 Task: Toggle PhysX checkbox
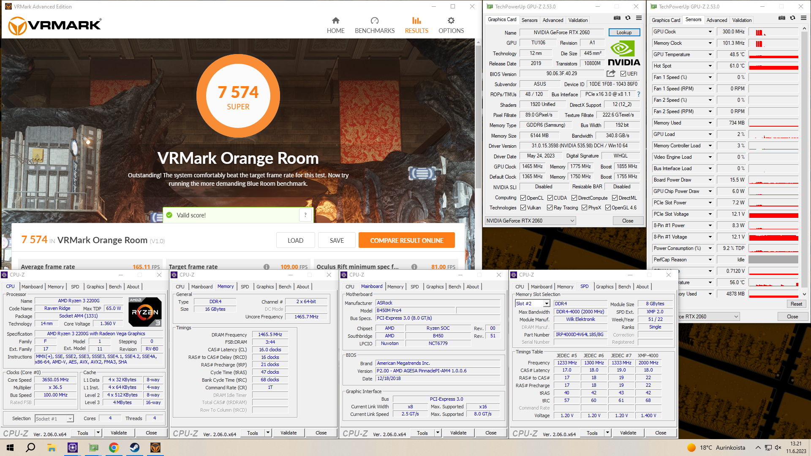(584, 208)
